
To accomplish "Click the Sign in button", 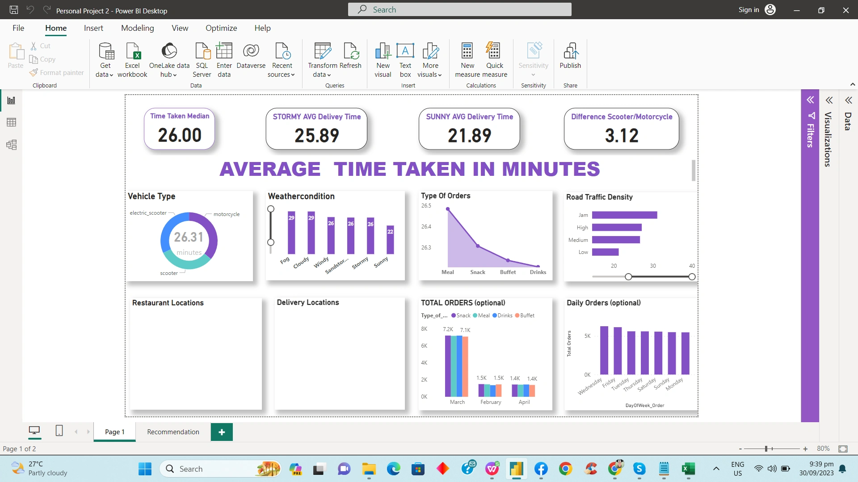I will pos(749,9).
